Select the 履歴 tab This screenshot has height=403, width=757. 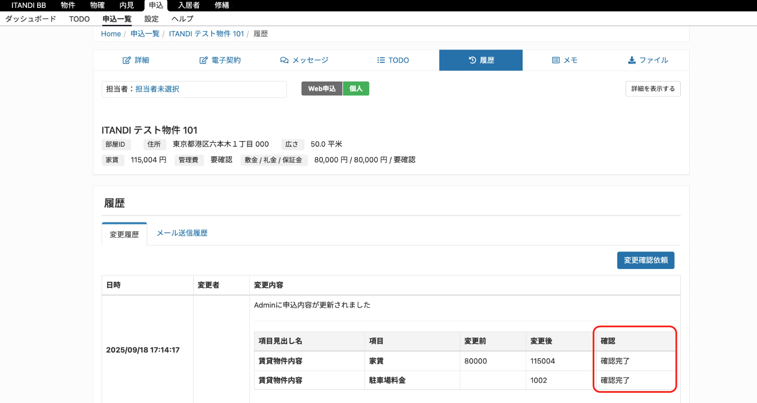(481, 60)
